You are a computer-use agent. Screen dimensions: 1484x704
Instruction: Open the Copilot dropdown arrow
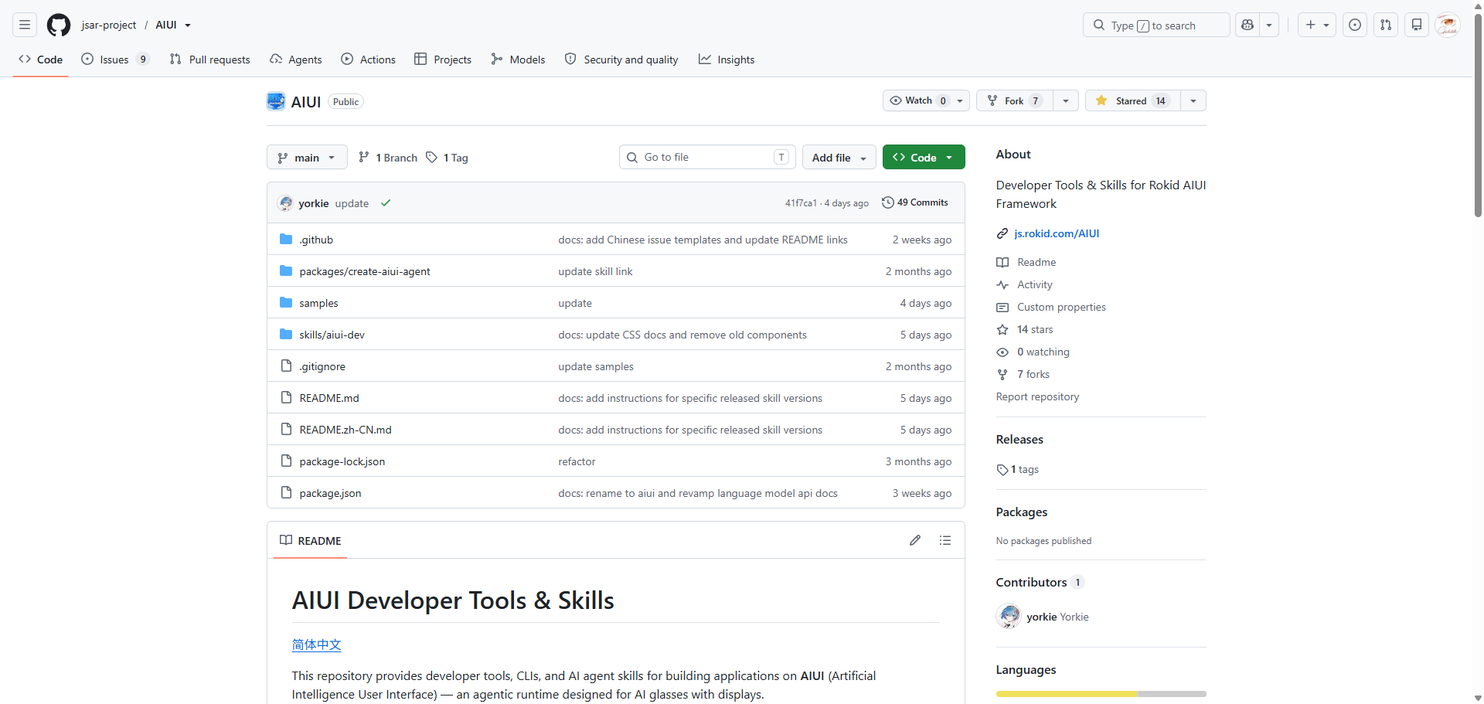[1269, 25]
